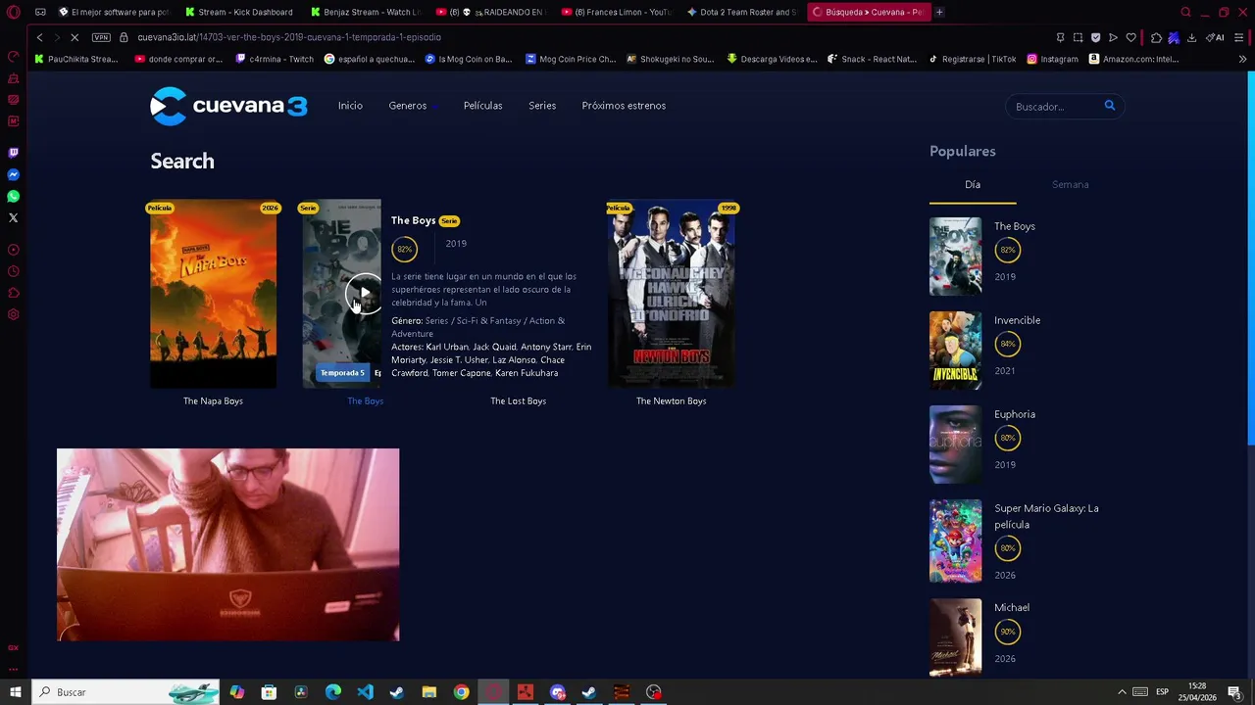Open The Napa Boys title link
Image resolution: width=1255 pixels, height=705 pixels.
(x=213, y=400)
